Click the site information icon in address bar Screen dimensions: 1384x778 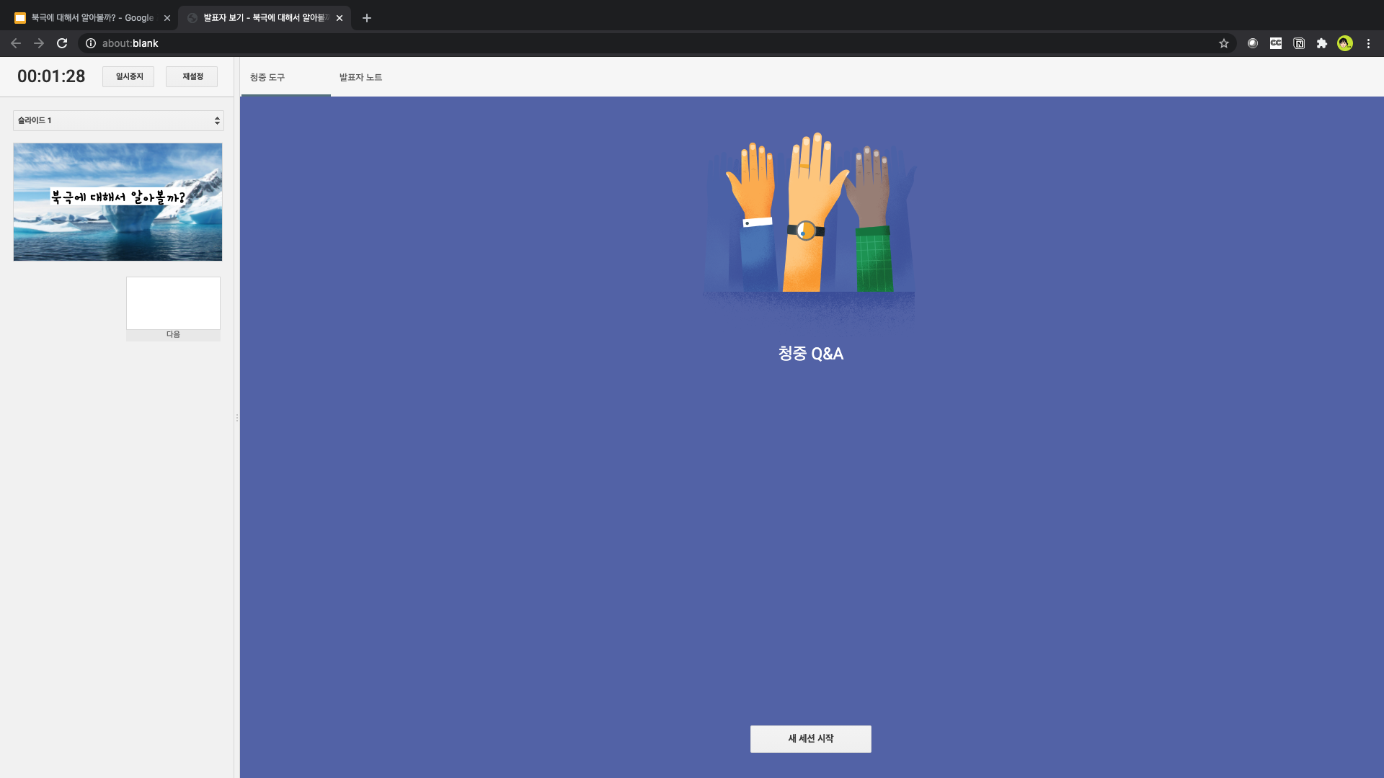91,43
